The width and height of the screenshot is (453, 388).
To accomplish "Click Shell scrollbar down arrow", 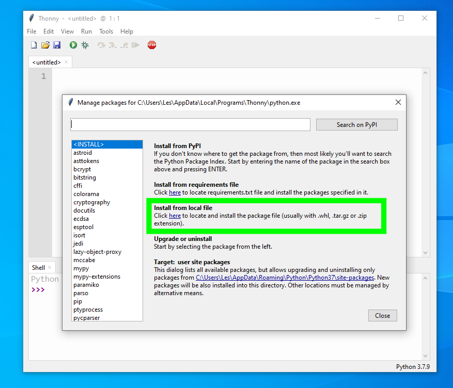I will click(x=425, y=355).
